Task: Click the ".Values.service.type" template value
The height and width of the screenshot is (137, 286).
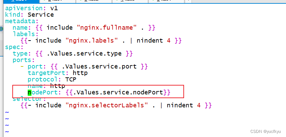Action: point(84,54)
